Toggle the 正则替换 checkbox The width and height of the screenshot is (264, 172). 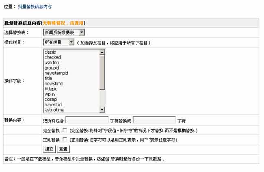click(65, 140)
